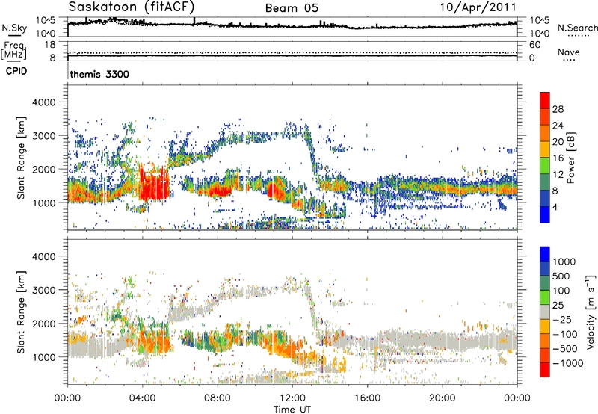The width and height of the screenshot is (598, 414).
Task: Select the 'CPID' row label
Action: pos(16,71)
